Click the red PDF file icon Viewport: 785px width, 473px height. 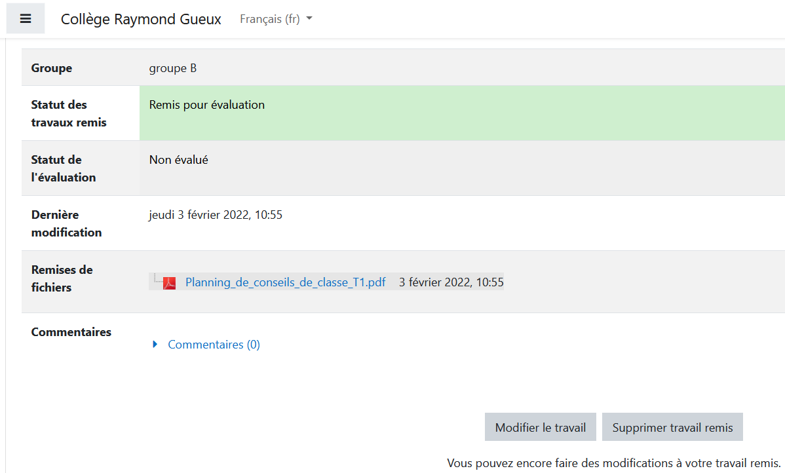[170, 283]
